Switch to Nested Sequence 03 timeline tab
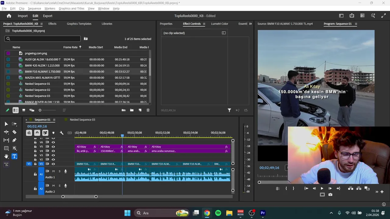Screen dimensions: 390x219 83,120
